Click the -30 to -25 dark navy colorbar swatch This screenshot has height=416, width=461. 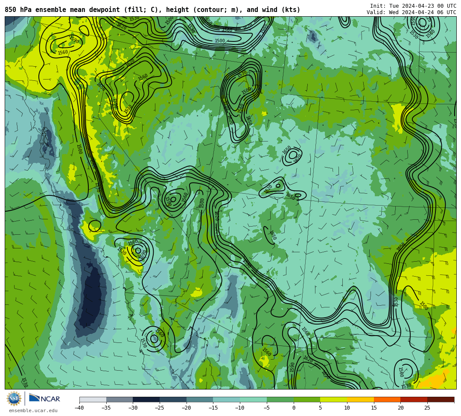[x=146, y=399]
